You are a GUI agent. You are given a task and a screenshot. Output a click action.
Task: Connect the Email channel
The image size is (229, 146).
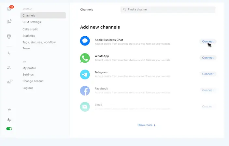[x=208, y=106]
